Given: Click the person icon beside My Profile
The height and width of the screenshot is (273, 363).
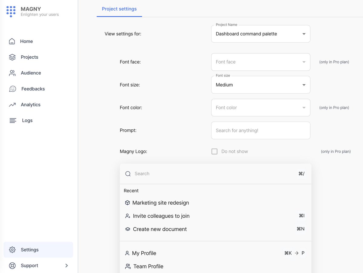Looking at the screenshot, I should pyautogui.click(x=127, y=253).
